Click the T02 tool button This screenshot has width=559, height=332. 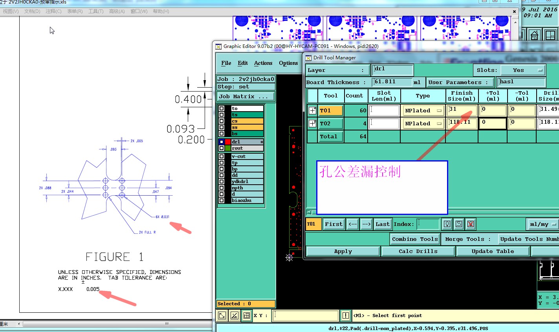point(331,123)
